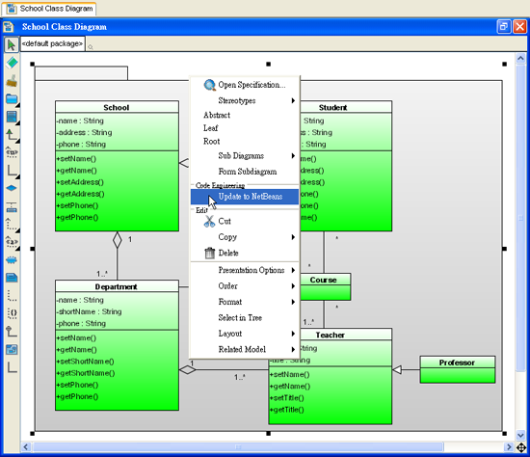Select the Class shape tool
This screenshot has height=457, width=530.
12,117
